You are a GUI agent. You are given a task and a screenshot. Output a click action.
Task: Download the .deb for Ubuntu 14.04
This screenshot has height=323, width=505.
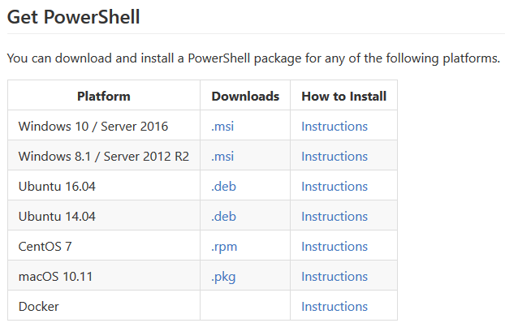(x=223, y=216)
